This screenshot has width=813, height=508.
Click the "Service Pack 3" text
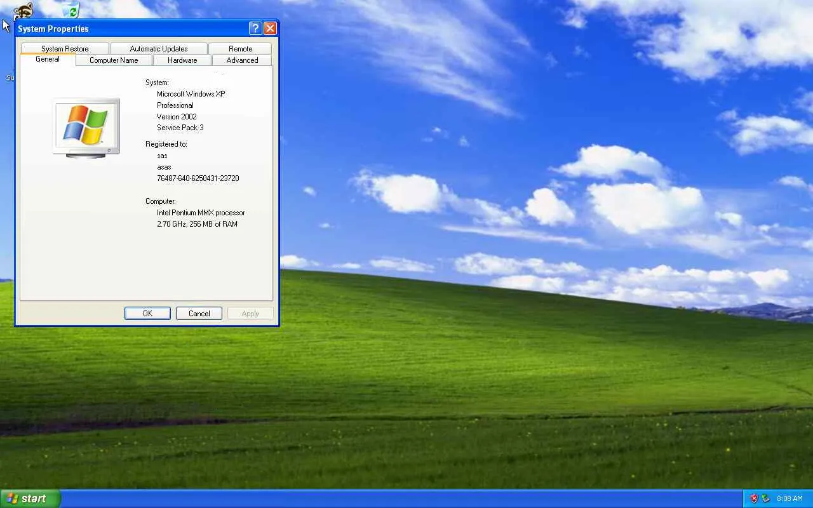pyautogui.click(x=180, y=128)
